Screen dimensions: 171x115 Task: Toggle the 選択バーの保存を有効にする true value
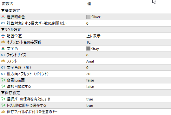(128, 99)
